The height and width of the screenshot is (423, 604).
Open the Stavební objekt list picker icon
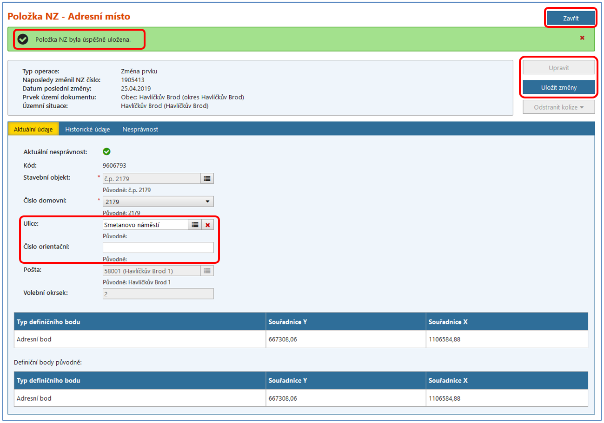207,178
